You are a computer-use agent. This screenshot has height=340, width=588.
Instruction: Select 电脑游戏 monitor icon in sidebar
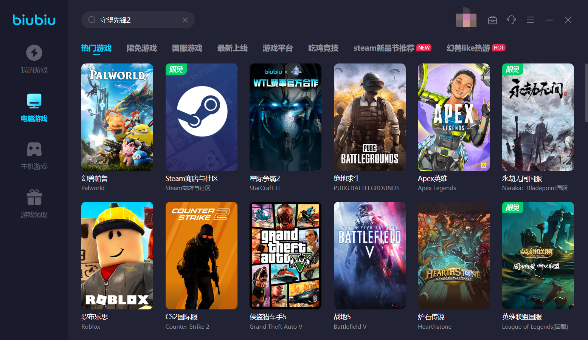34,101
